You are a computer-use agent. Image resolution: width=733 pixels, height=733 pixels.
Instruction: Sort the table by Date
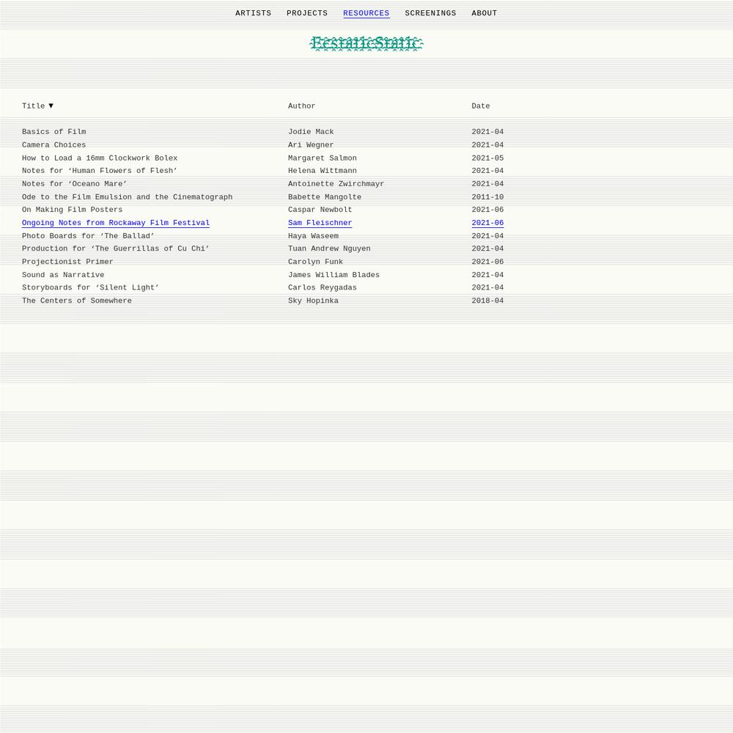coord(481,106)
